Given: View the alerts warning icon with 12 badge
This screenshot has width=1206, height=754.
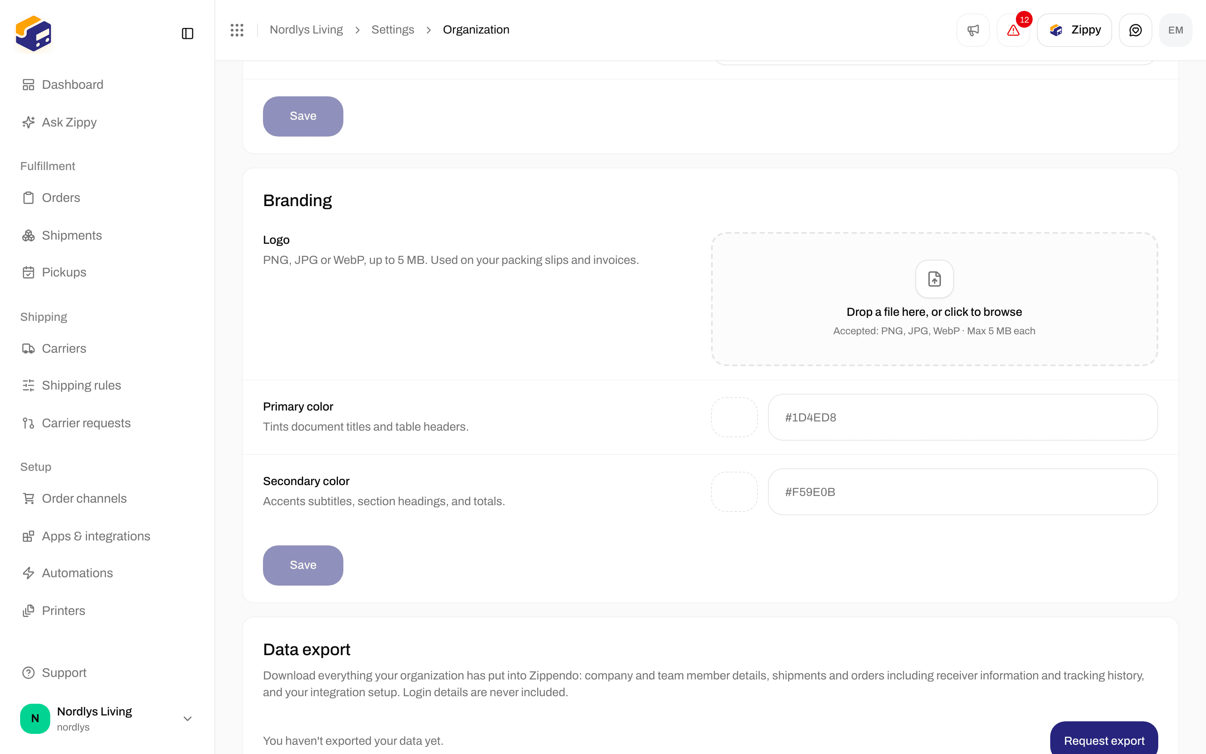Looking at the screenshot, I should click(1013, 30).
